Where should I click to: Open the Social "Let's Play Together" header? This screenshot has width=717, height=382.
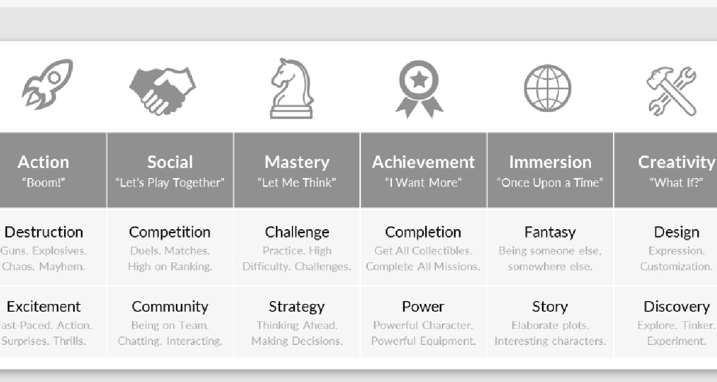[170, 170]
